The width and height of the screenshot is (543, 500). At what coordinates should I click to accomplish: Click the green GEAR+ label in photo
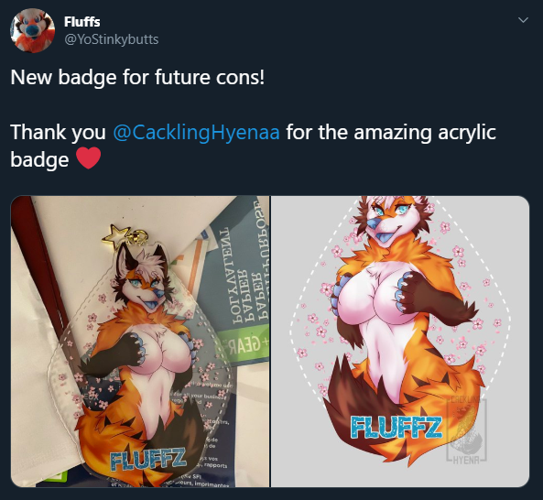tap(244, 344)
